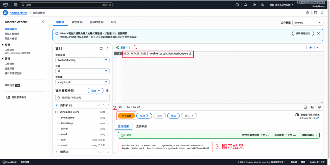The width and height of the screenshot is (330, 165).
Task: Expand the Views section
Action: tap(56, 151)
